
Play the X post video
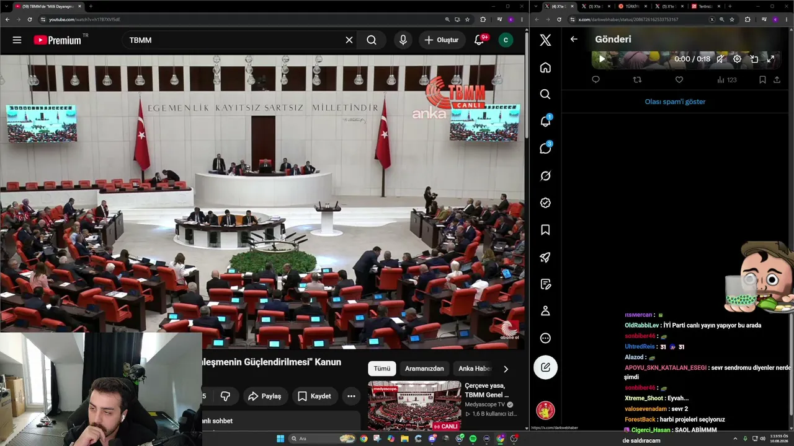click(602, 59)
